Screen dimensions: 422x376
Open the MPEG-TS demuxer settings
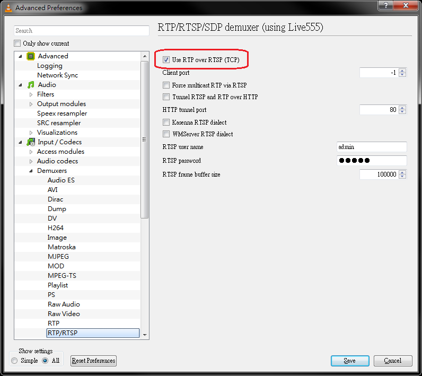[x=61, y=276]
